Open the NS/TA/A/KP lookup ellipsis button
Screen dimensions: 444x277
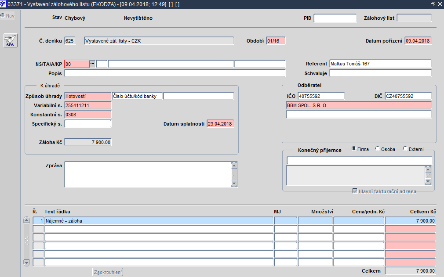[92, 64]
